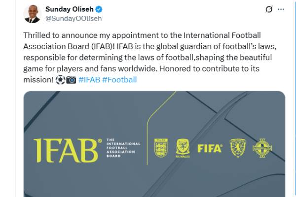Follow the #IFAB hashtag
Image resolution: width=296 pixels, height=197 pixels.
click(89, 80)
